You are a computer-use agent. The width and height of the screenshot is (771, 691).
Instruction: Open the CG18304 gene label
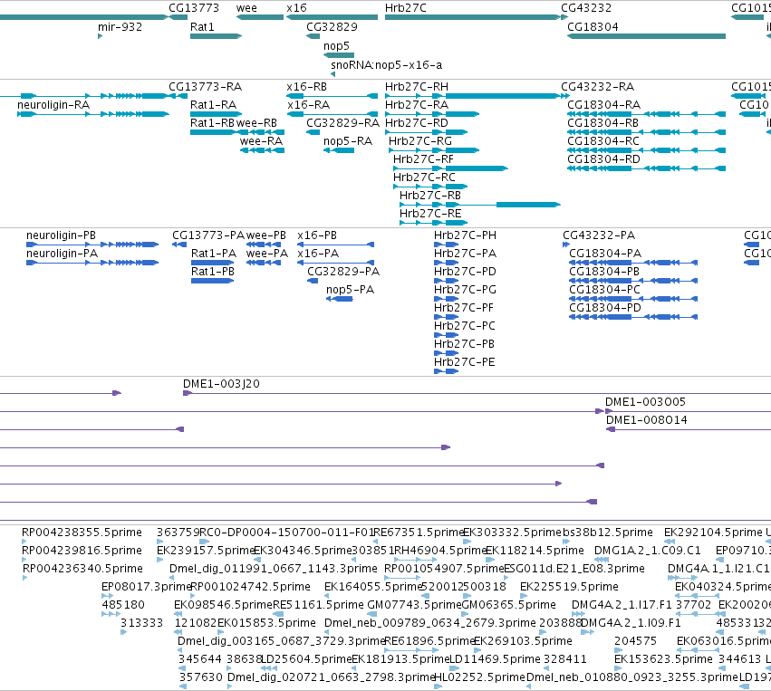click(593, 27)
